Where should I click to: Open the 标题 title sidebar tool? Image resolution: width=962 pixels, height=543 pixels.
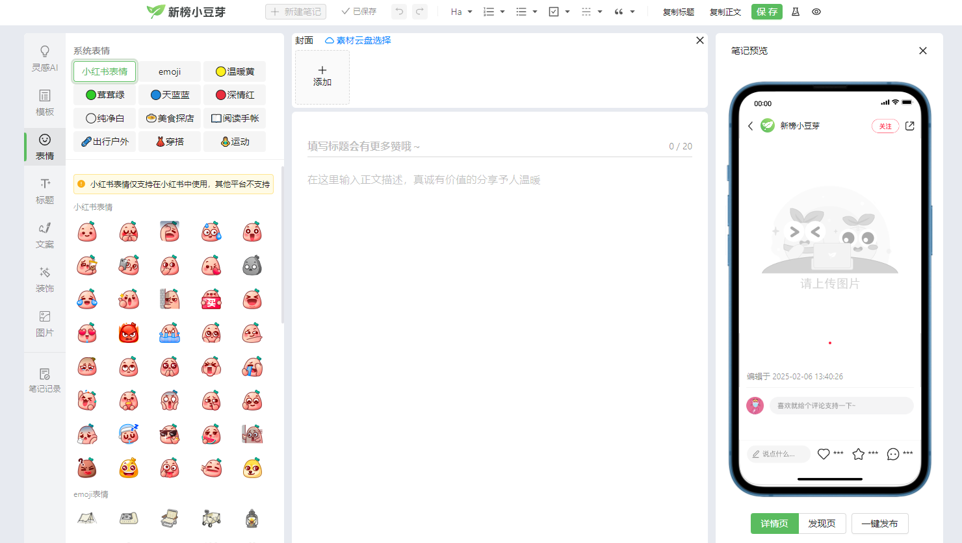45,191
